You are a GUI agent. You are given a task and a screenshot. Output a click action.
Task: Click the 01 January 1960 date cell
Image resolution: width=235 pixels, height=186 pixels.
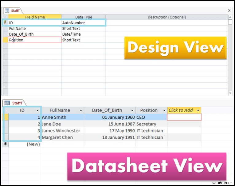110,117
